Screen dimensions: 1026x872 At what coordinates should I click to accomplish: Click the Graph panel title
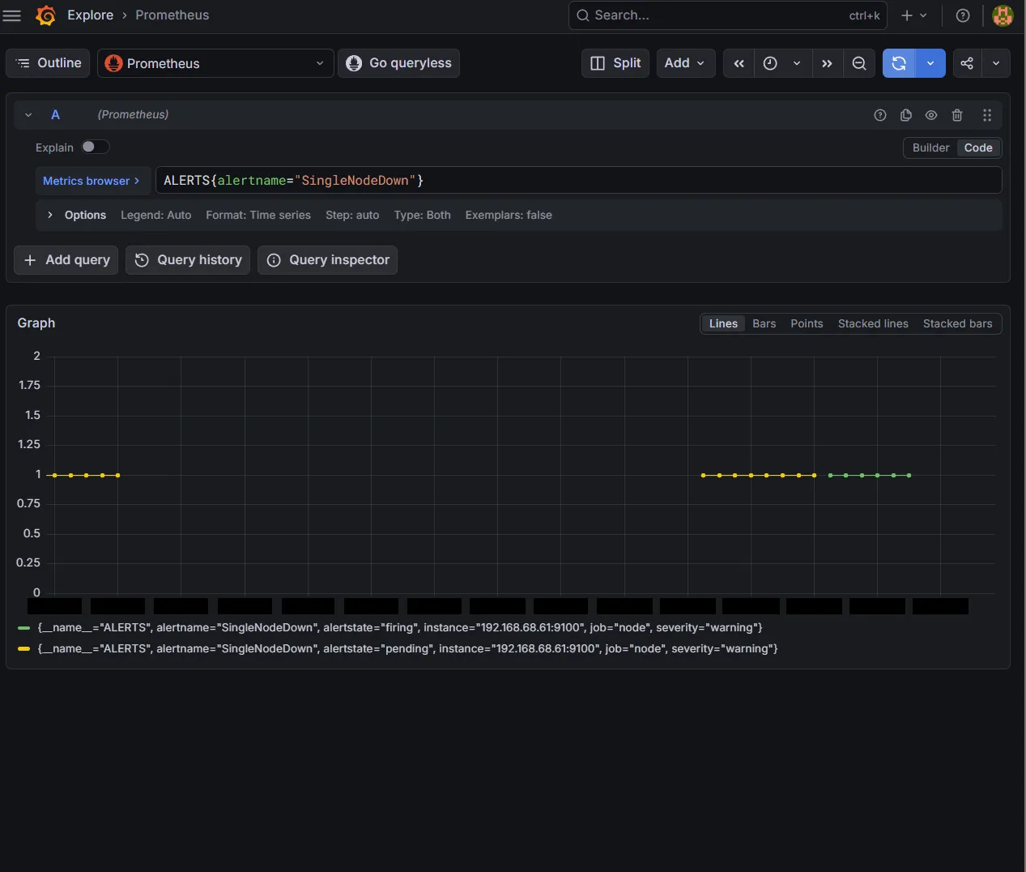(36, 323)
